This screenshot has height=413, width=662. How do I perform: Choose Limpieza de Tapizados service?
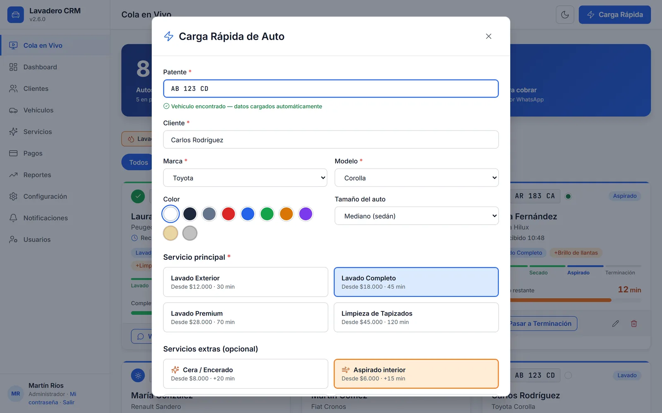pos(416,317)
